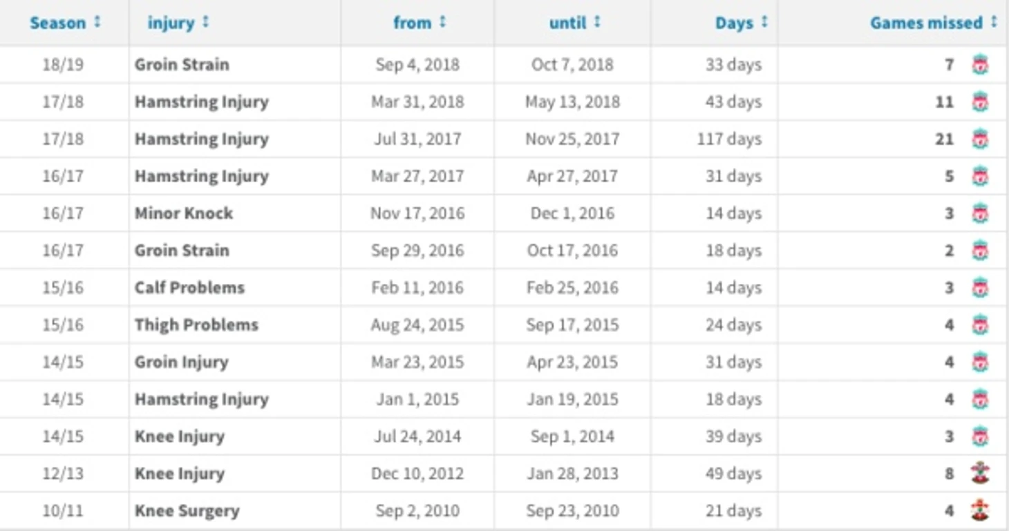Click sort arrows next to Games missed

pos(993,22)
